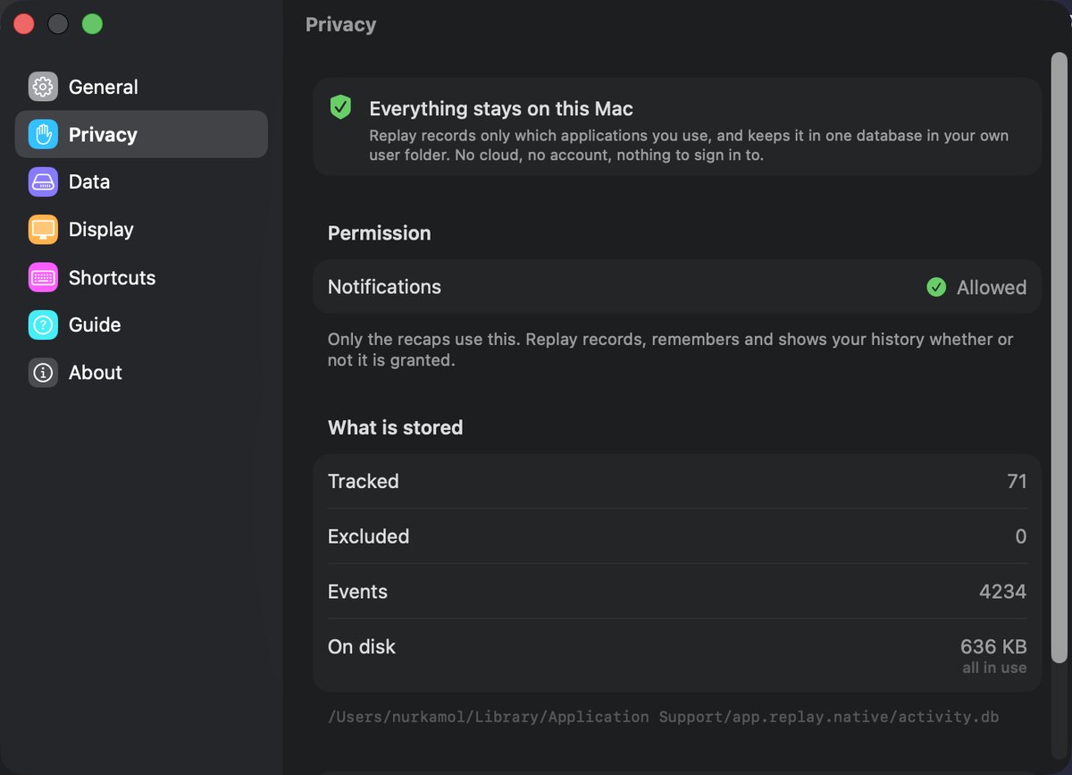Click the Allowed status text

pos(992,287)
